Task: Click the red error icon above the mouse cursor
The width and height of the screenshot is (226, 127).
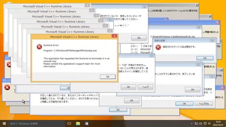Action: 7,87
